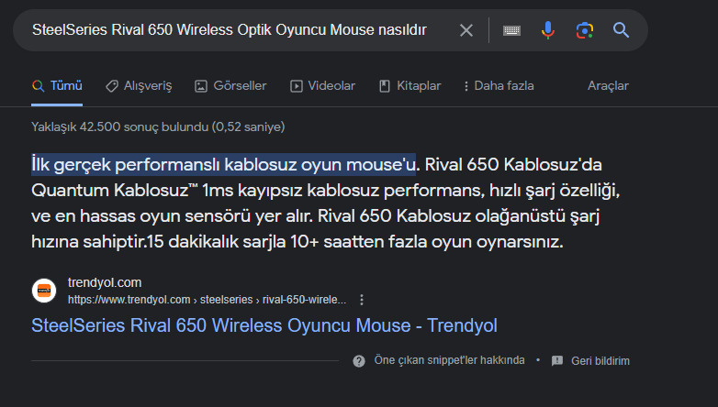Screen dimensions: 718x407
Task: Select the Tümü tab
Action: [57, 86]
